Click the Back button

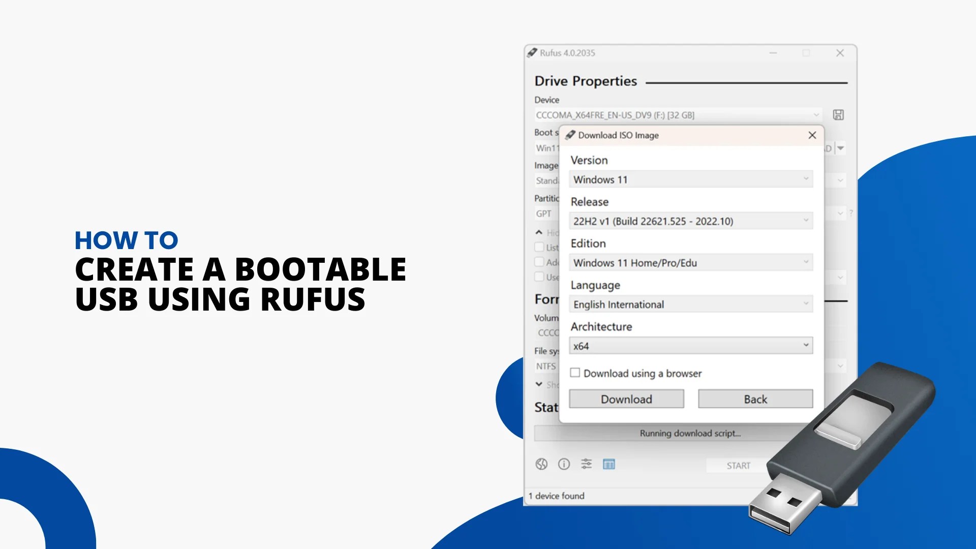[x=755, y=399]
